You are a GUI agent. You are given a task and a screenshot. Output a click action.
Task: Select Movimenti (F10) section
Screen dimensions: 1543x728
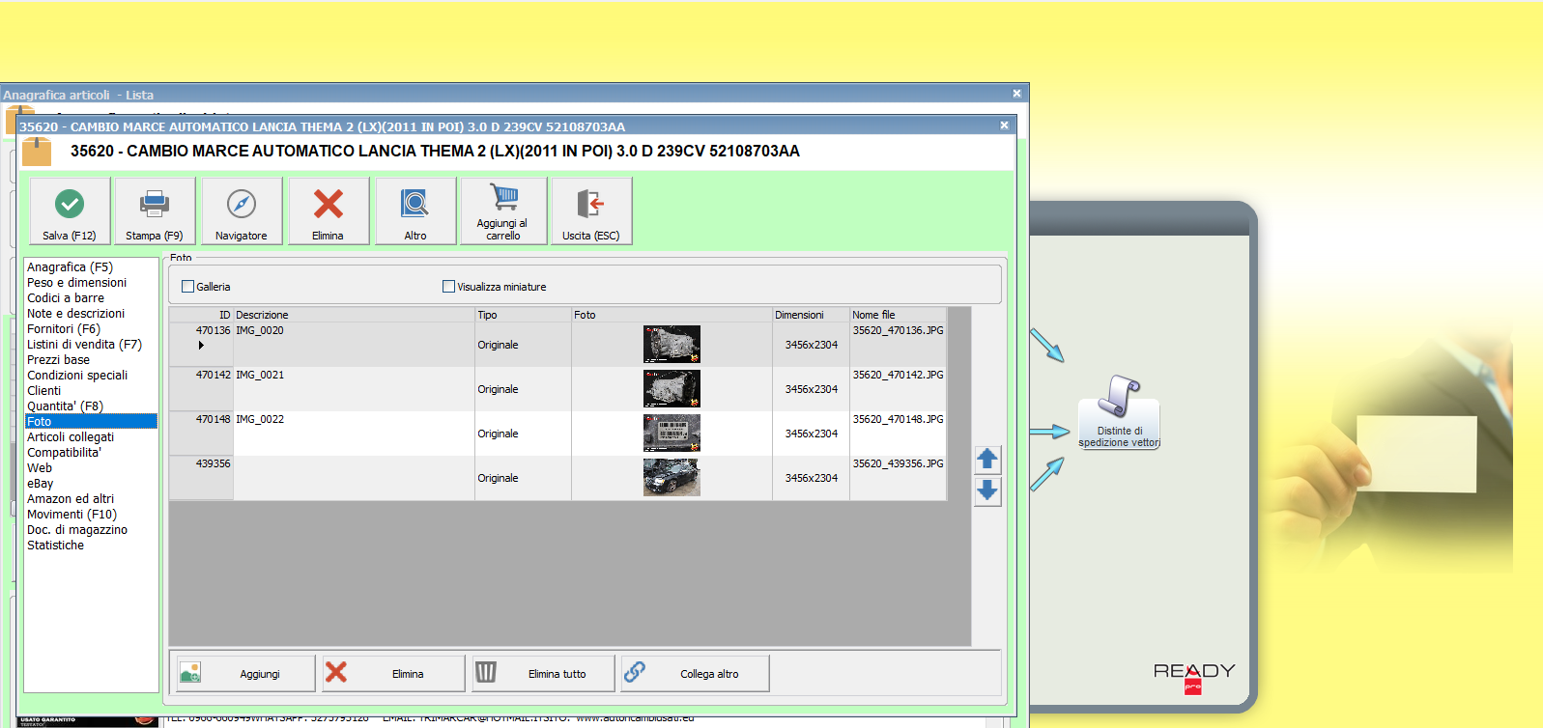click(x=71, y=515)
